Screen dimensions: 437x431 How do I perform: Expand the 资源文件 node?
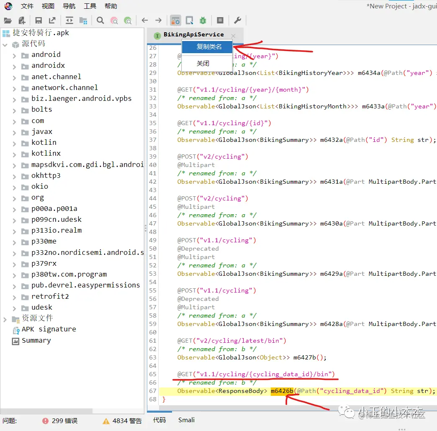[x=5, y=319]
